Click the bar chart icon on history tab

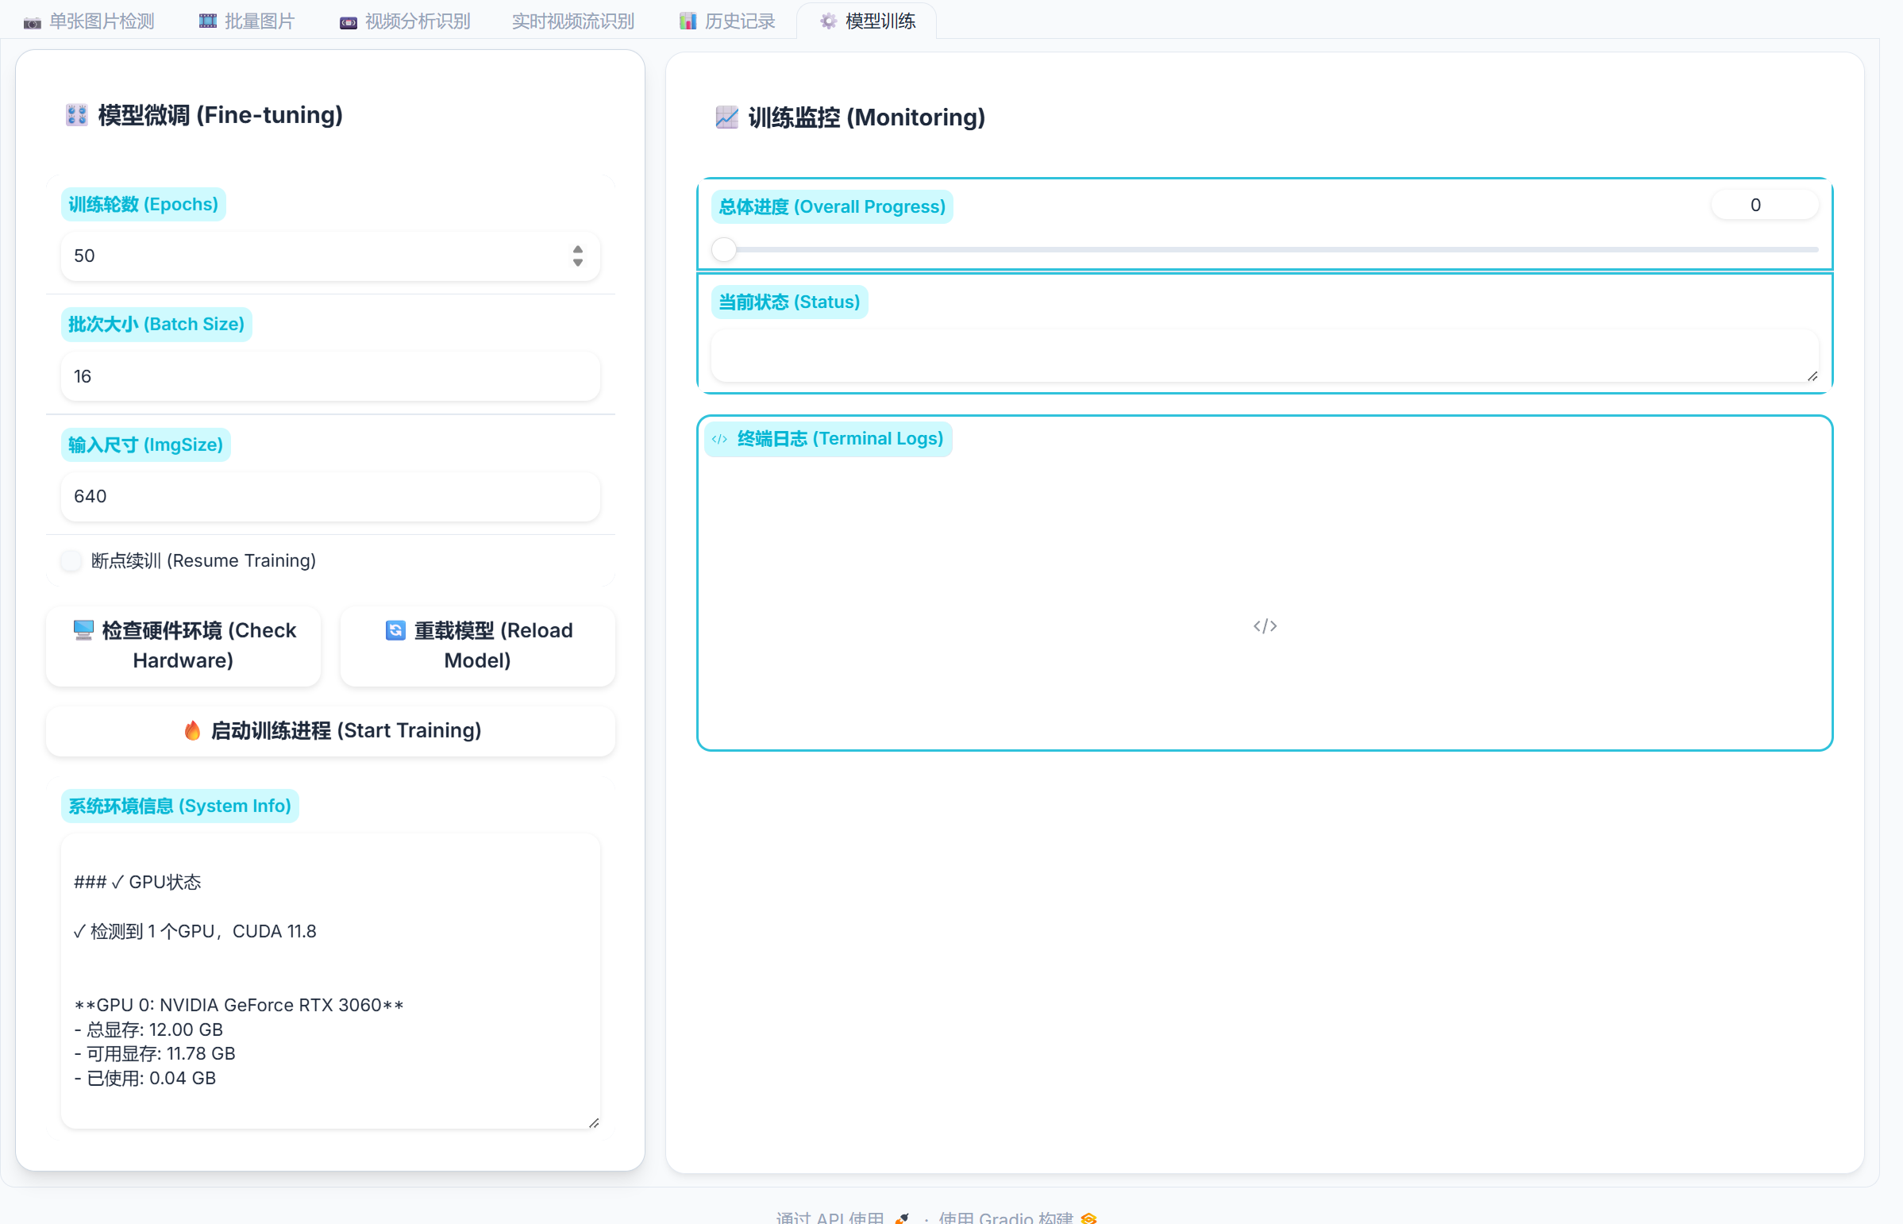[688, 21]
